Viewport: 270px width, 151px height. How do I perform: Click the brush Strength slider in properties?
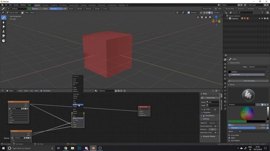point(248,128)
